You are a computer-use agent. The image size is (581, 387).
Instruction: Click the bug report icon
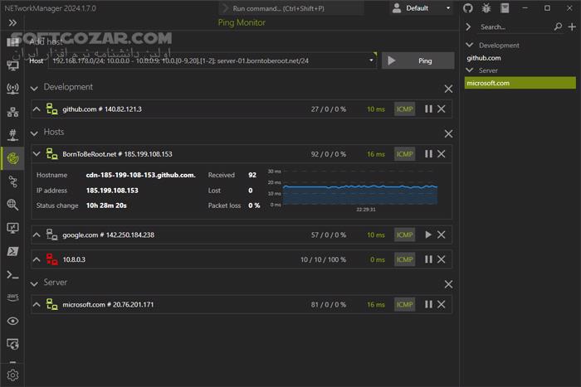[486, 8]
